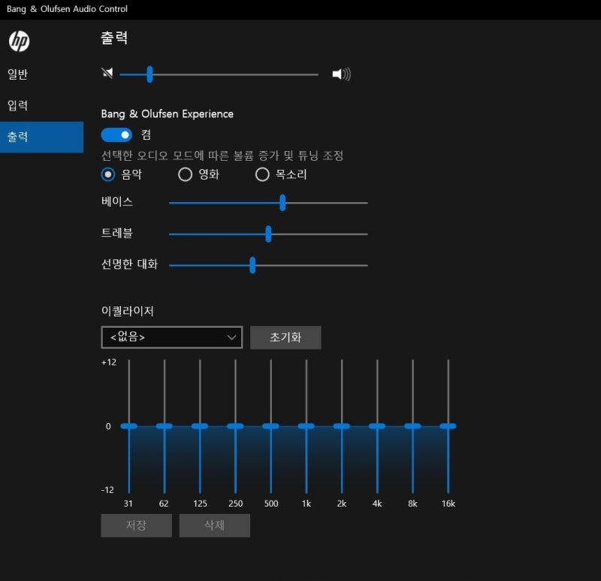Viewport: 601px width, 581px height.
Task: Click the 2k equalizer band handle
Action: [x=342, y=426]
